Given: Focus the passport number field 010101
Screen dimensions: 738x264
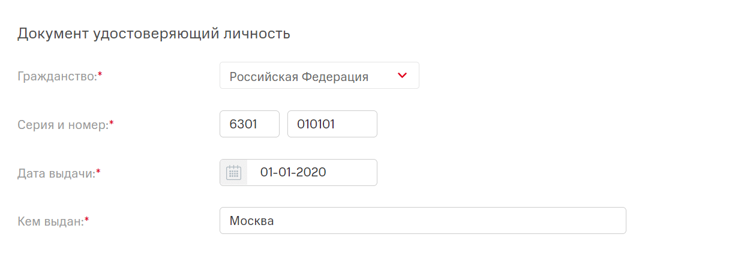Looking at the screenshot, I should point(332,124).
